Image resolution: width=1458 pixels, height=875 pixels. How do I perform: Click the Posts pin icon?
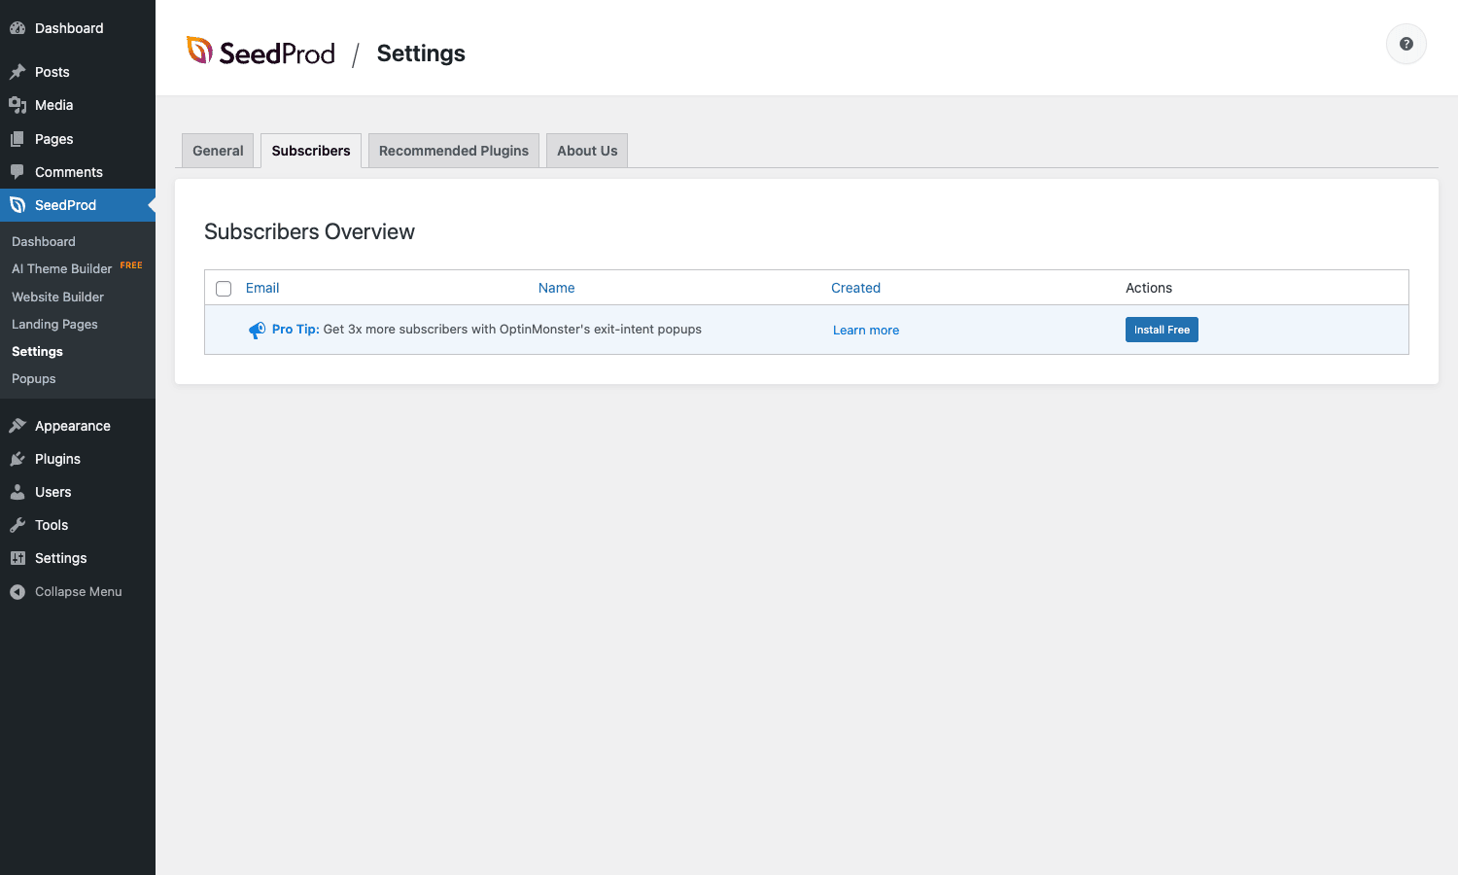(17, 72)
